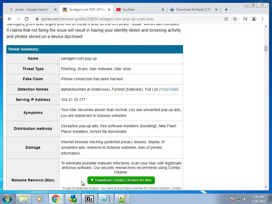Screen dimensions: 272x204
Task: View site information via padlock icon
Action: click(x=37, y=19)
